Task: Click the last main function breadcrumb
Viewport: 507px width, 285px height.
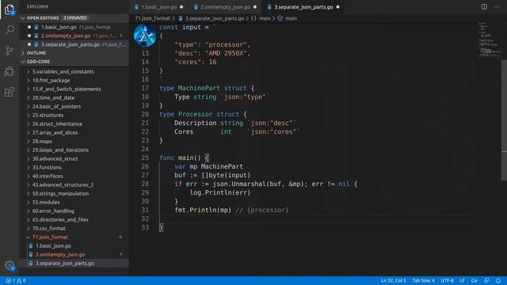Action: click(x=288, y=18)
